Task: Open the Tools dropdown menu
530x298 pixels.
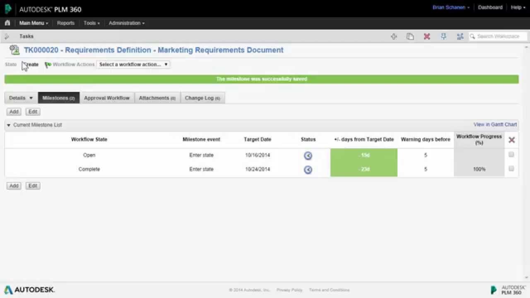Action: coord(92,23)
